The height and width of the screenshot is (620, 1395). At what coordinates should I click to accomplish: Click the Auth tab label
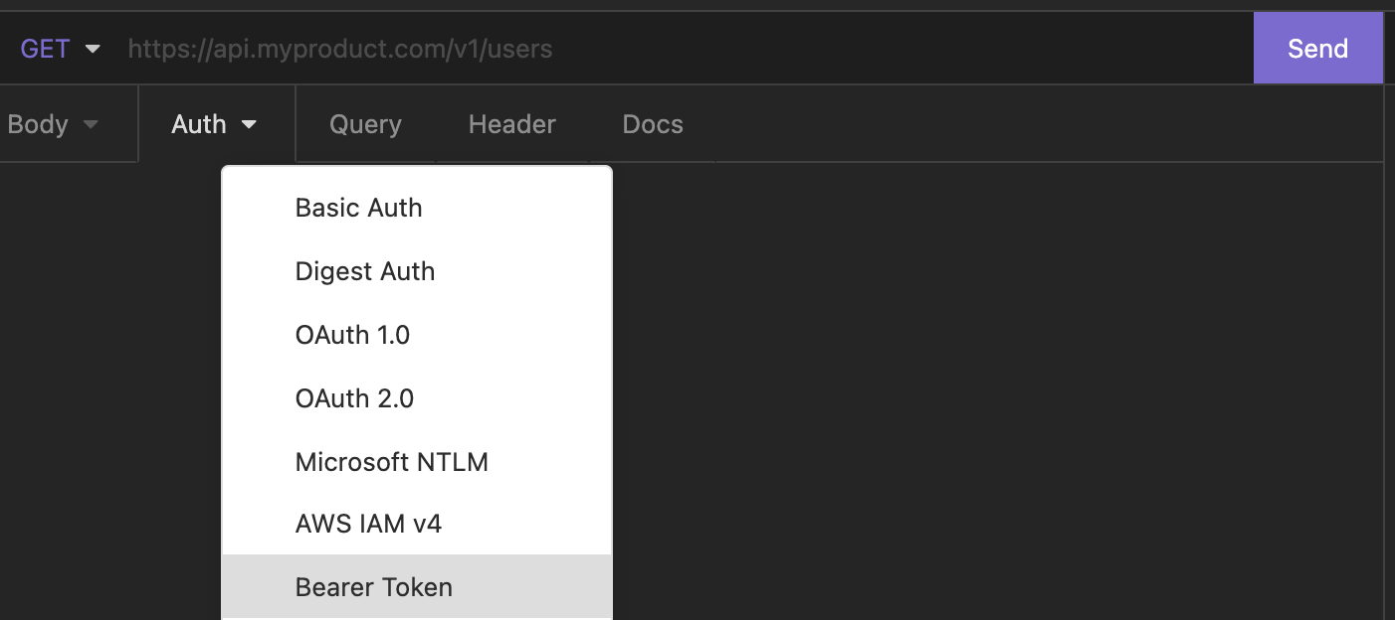pos(199,124)
